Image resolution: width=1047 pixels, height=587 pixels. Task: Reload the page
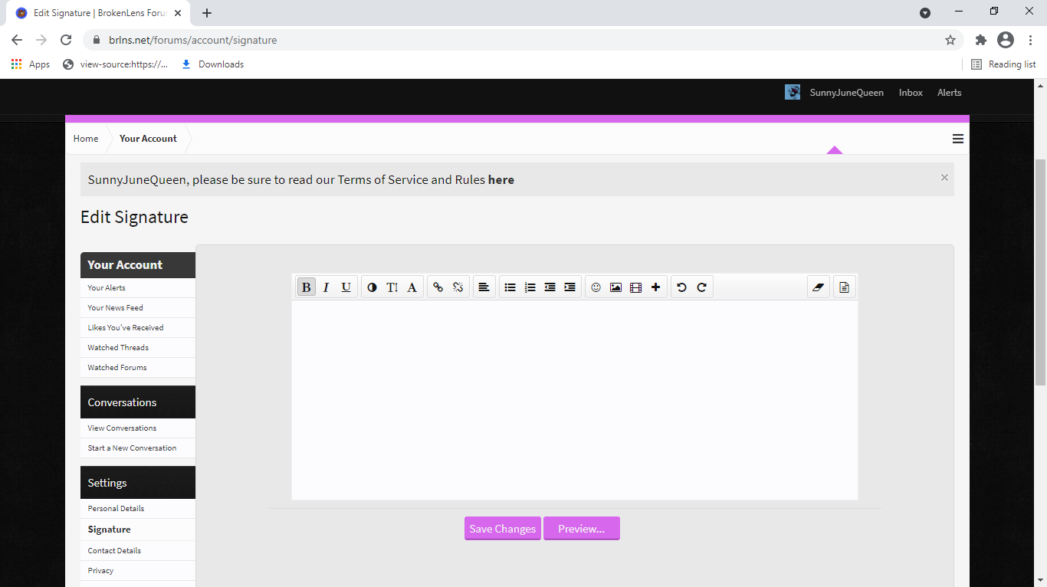coord(66,40)
